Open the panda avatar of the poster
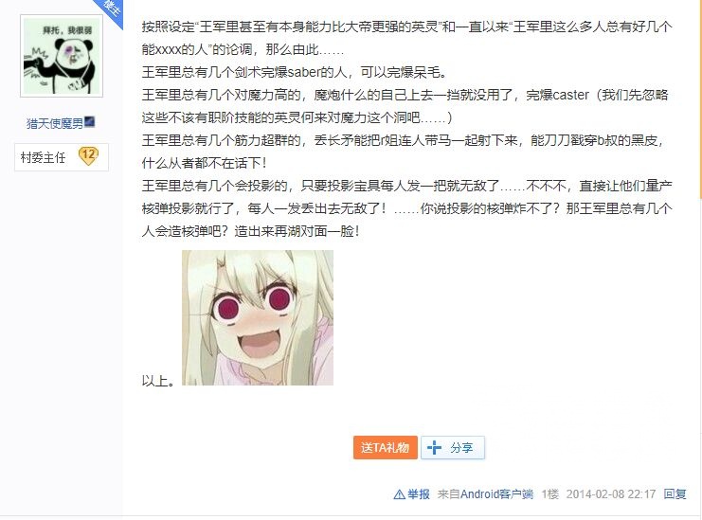Image resolution: width=702 pixels, height=520 pixels. [x=62, y=56]
